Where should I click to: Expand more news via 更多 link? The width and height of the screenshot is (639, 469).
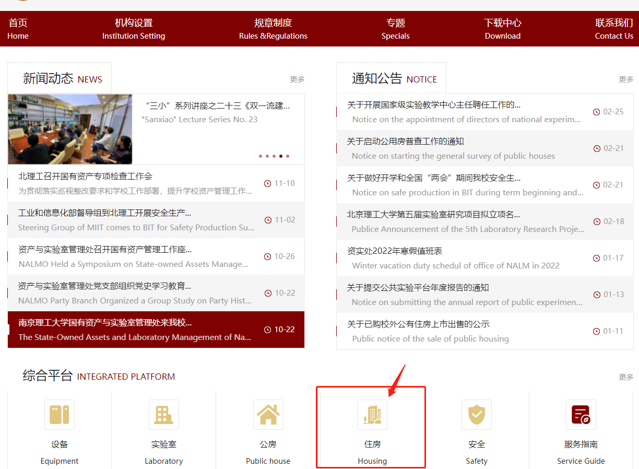(x=297, y=79)
